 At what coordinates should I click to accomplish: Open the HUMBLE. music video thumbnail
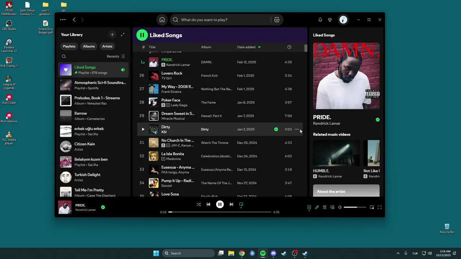point(336,153)
